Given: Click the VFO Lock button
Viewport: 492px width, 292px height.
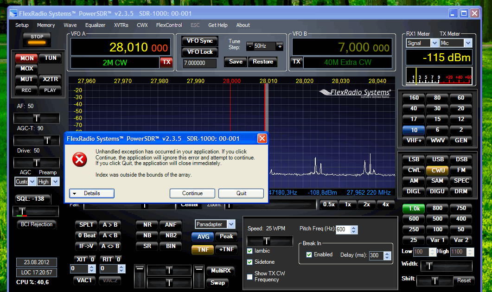Looking at the screenshot, I should click(199, 52).
